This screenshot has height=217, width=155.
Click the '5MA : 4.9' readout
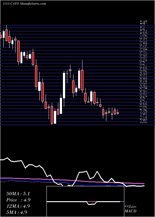(x=16, y=212)
